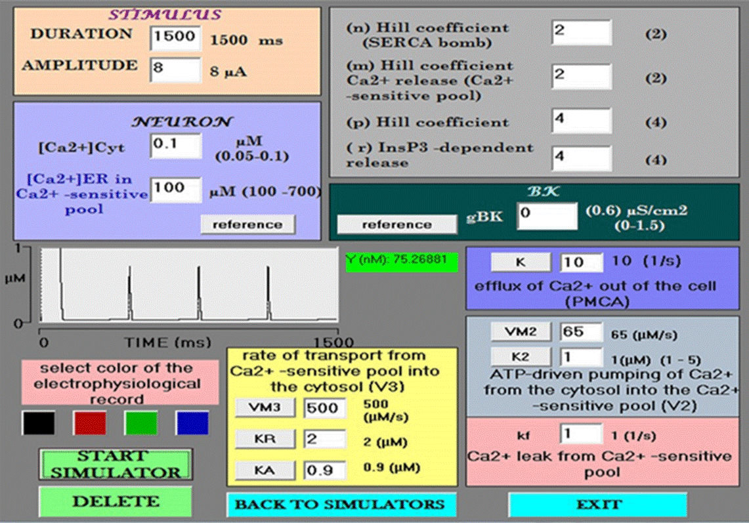Click BACK TO SIMULATORS button
The width and height of the screenshot is (749, 523).
click(x=340, y=504)
